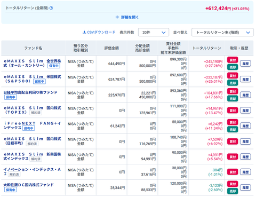Expand 詳細を開く section
Image resolution: width=256 pixels, height=197 pixels.
(127, 17)
